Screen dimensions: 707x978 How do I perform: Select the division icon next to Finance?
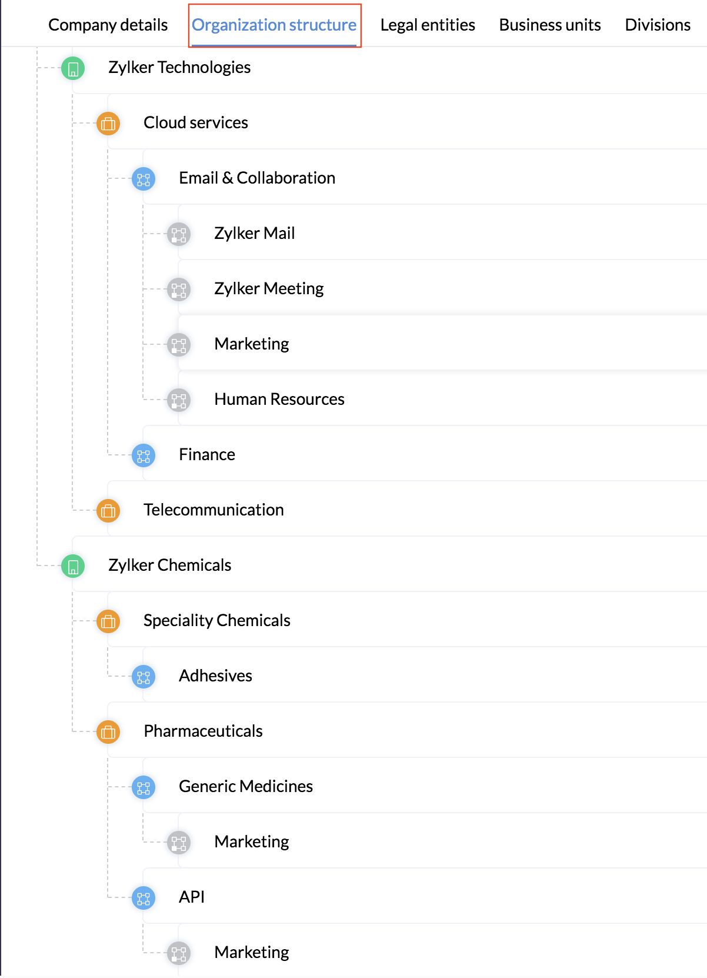(142, 455)
